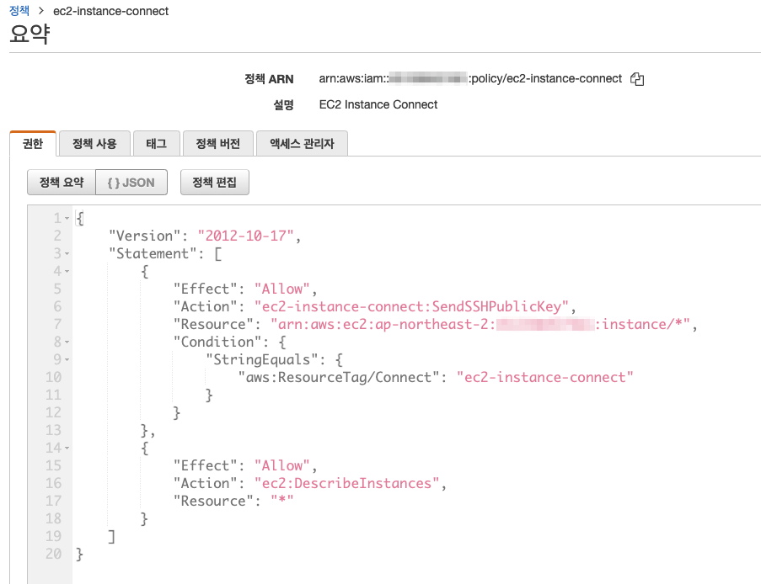Click the "Statement" key on line 3
The image size is (761, 584).
click(153, 254)
